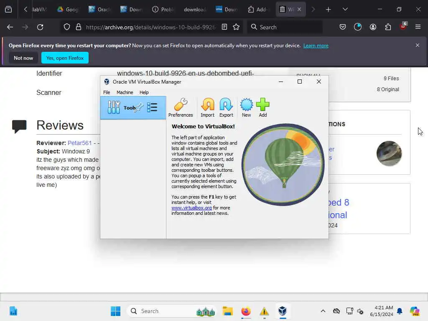The height and width of the screenshot is (321, 428).
Task: Open the widgets icon on taskbar
Action: pyautogui.click(x=13, y=311)
